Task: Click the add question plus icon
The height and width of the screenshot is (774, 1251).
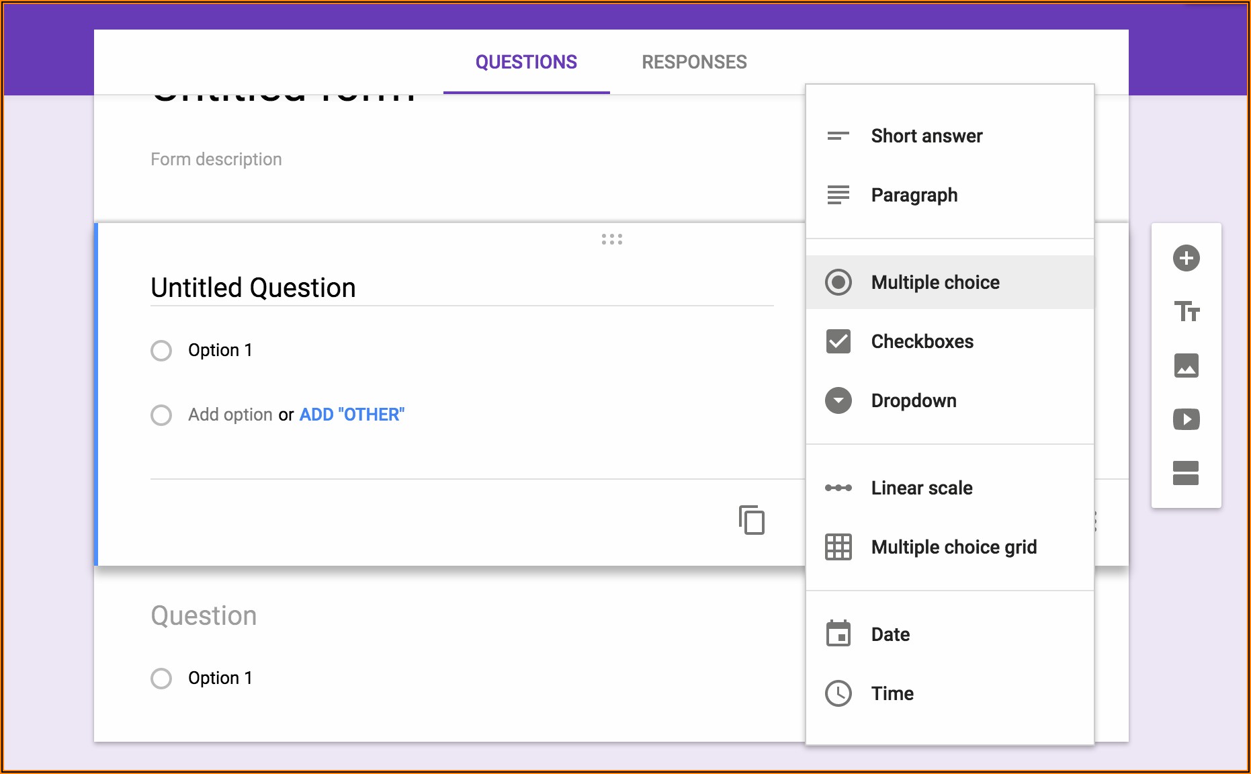Action: (1186, 258)
